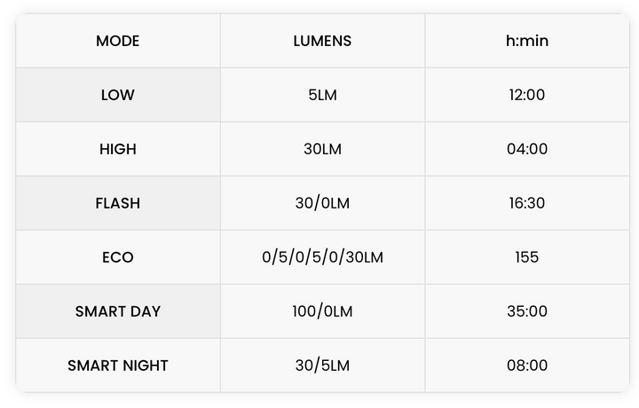The width and height of the screenshot is (639, 408).
Task: Click the 12:00 runtime cell
Action: click(x=526, y=95)
